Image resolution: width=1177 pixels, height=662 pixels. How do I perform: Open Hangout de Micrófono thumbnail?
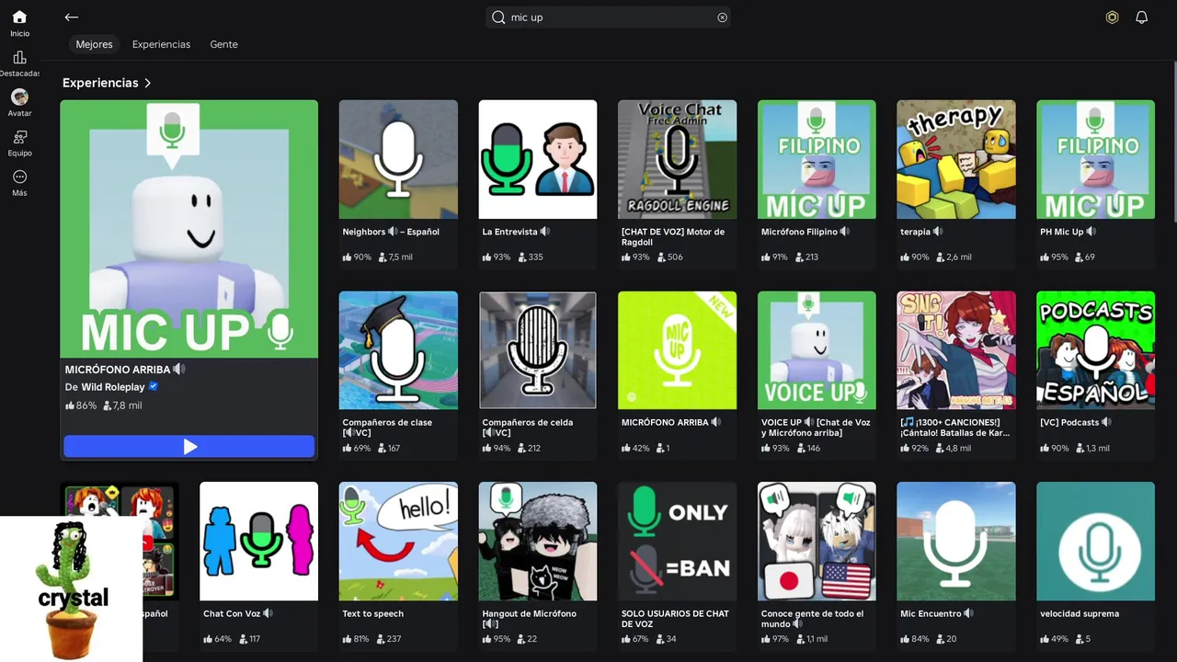tap(538, 541)
